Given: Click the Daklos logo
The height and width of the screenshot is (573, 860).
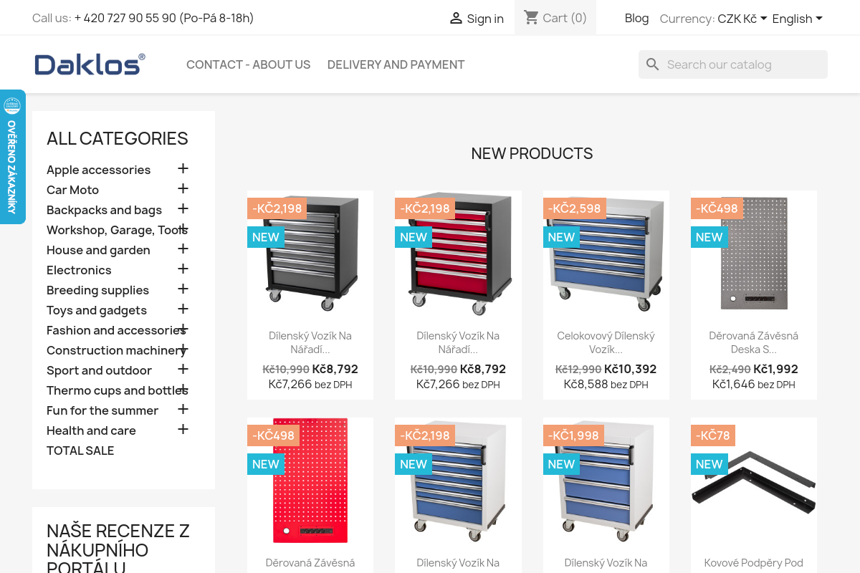Looking at the screenshot, I should [90, 64].
